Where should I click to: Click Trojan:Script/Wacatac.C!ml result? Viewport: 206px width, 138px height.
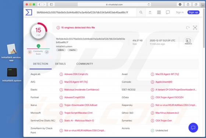pos(78,113)
